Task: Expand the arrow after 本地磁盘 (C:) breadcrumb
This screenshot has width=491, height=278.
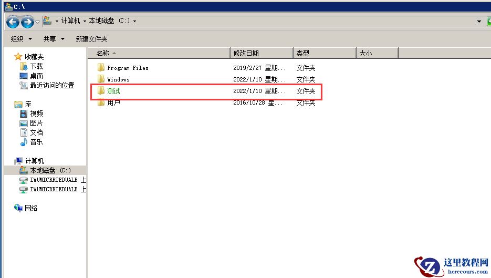Action: (x=134, y=21)
